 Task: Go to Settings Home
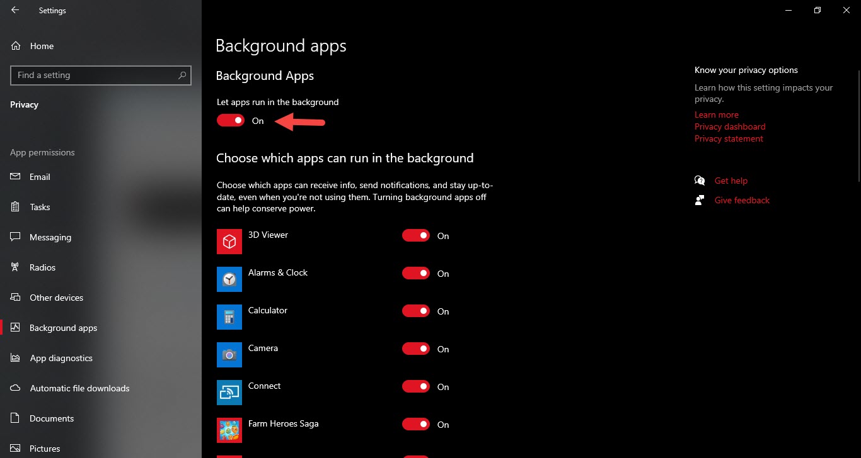pos(42,46)
